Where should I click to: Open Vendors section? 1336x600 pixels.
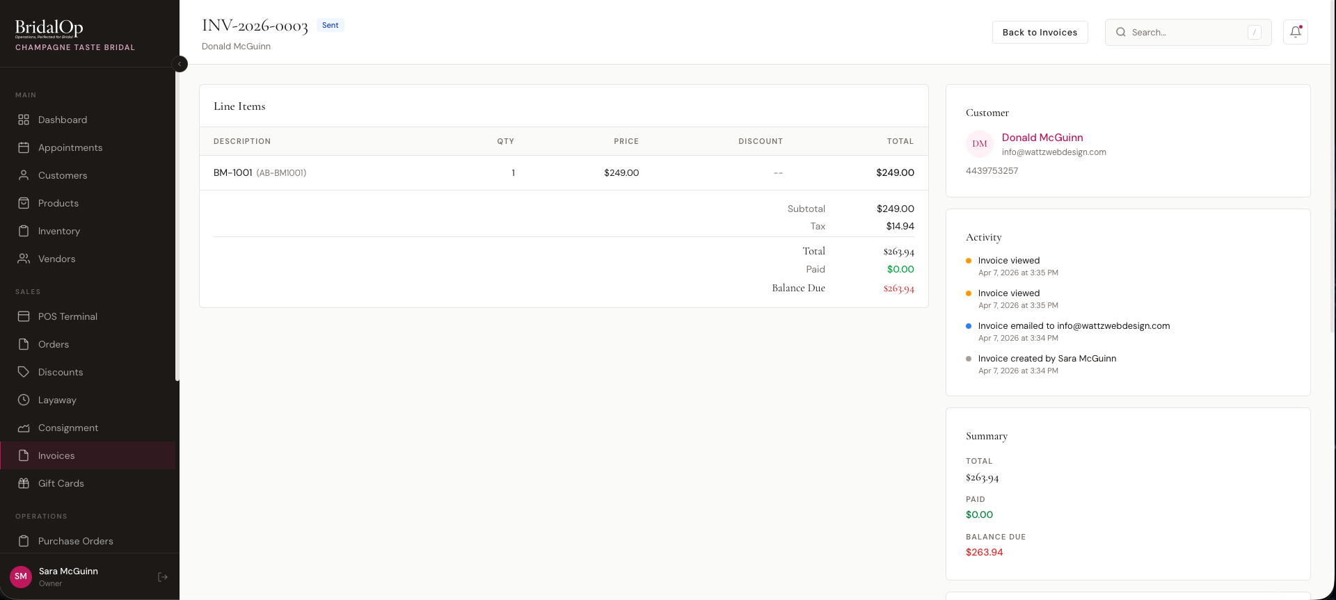pos(88,259)
